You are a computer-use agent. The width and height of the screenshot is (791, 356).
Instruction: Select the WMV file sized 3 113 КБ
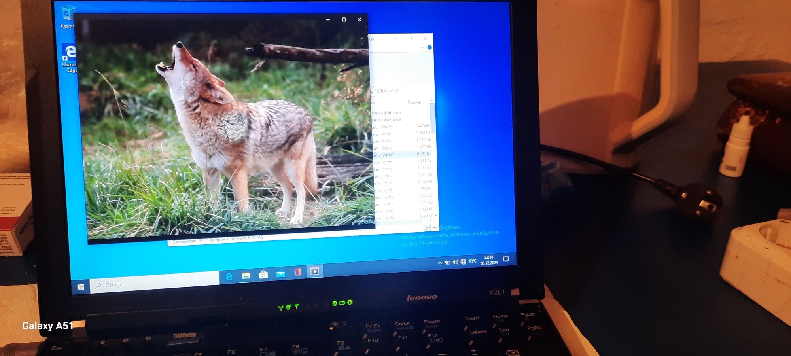(x=404, y=203)
